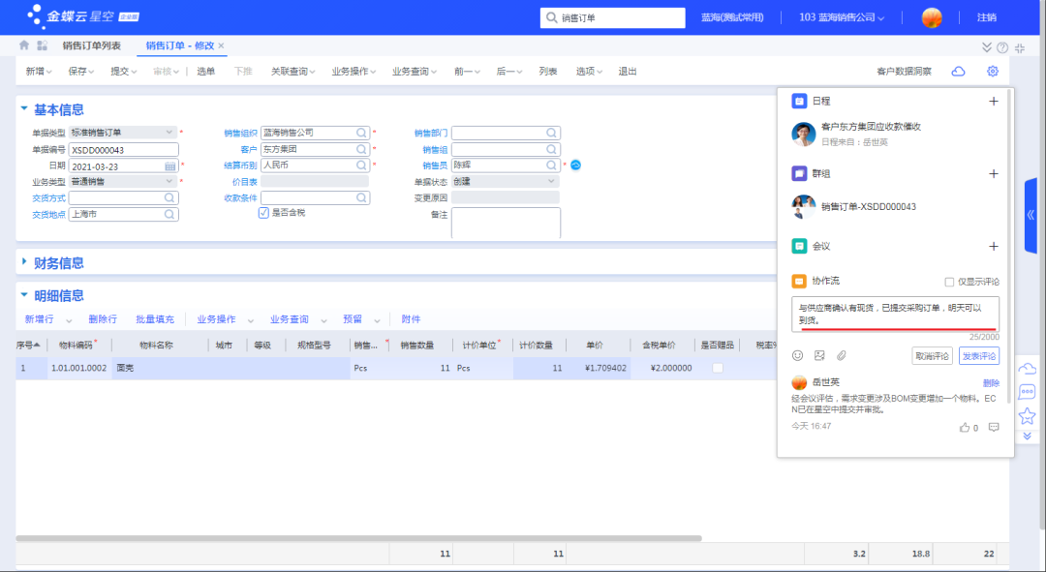Toggle the 是否赠品 checkbox in row 1

[x=718, y=368]
